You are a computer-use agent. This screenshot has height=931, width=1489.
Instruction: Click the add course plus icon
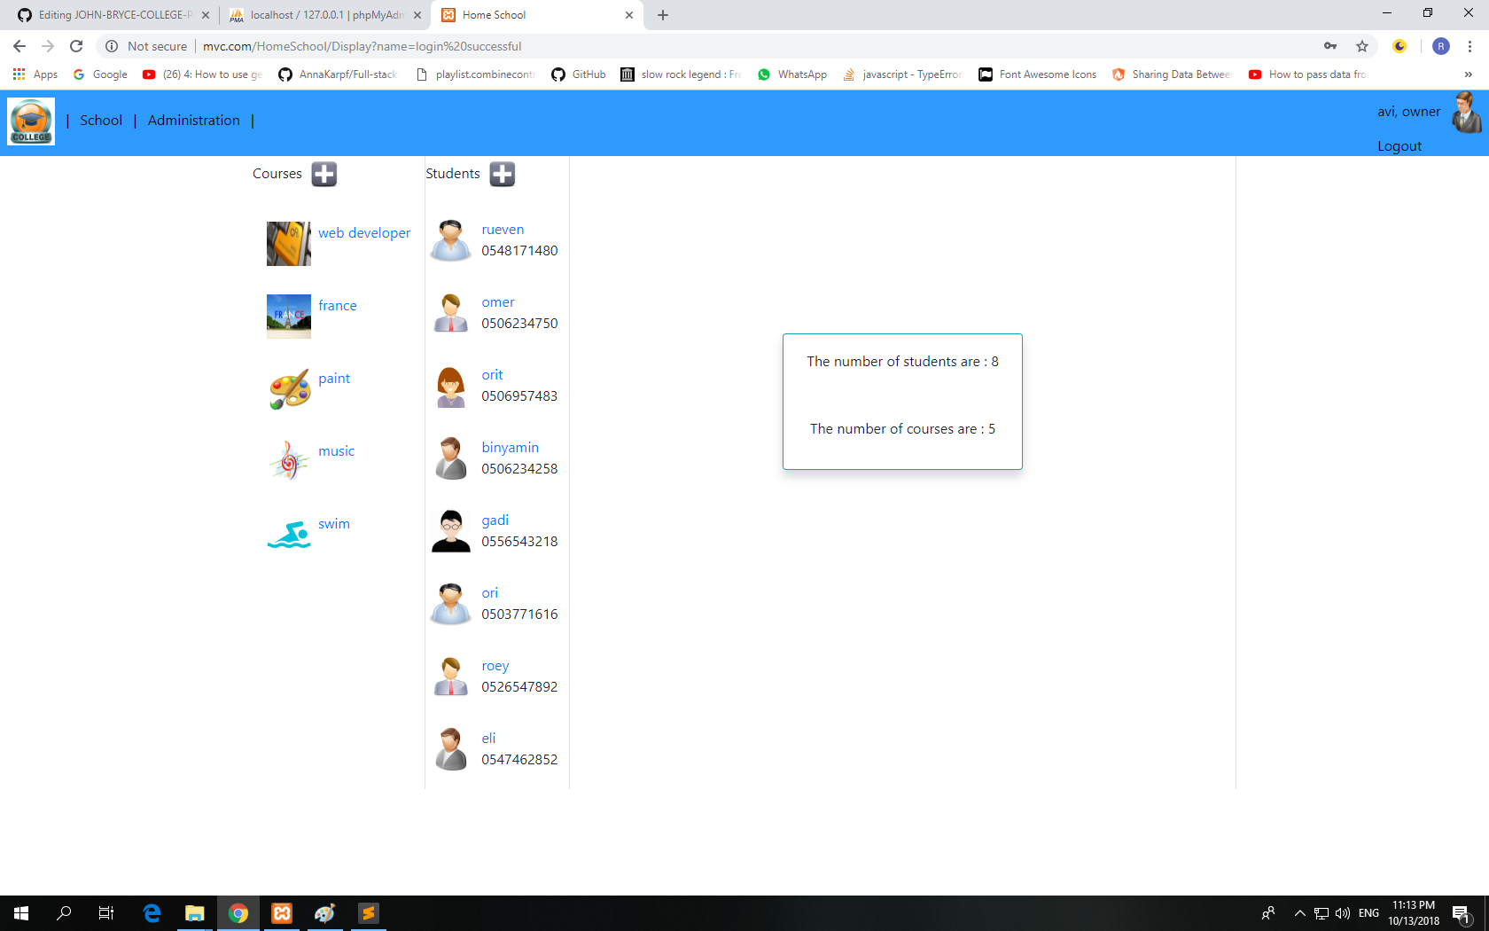coord(324,174)
